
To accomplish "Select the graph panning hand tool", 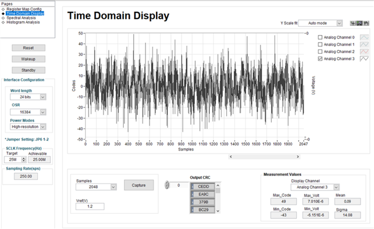I will point(366,23).
